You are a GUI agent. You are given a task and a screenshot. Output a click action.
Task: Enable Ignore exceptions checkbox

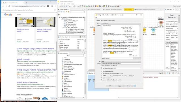102,78
